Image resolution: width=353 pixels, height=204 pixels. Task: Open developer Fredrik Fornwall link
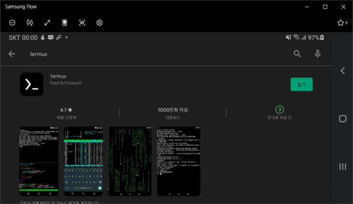coord(65,83)
